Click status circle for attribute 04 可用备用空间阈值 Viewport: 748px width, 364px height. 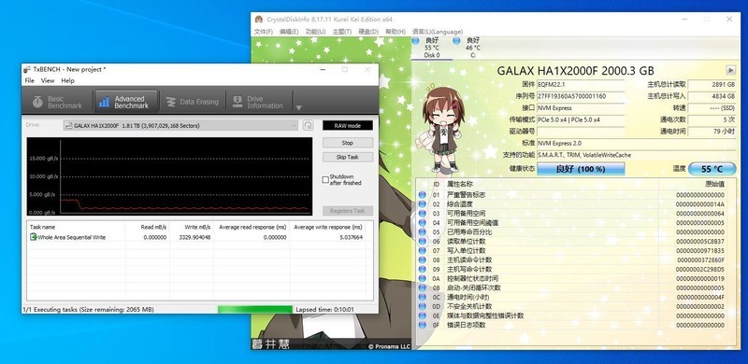coord(423,222)
